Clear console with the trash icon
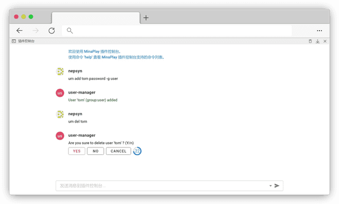339x204 pixels. [310, 41]
